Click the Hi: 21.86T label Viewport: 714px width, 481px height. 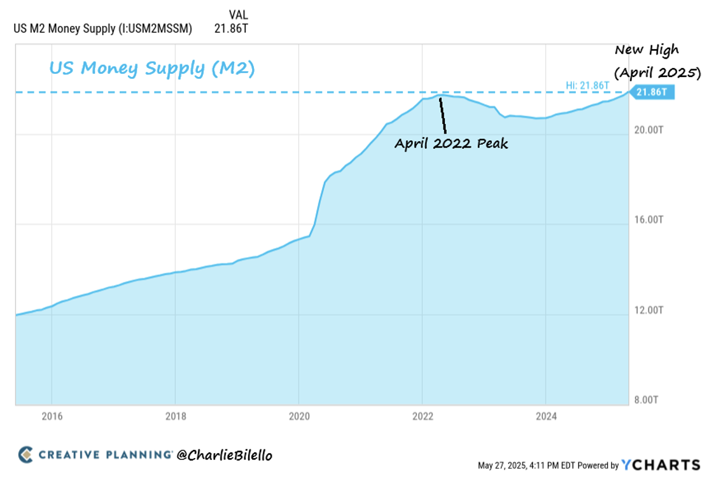pyautogui.click(x=587, y=85)
